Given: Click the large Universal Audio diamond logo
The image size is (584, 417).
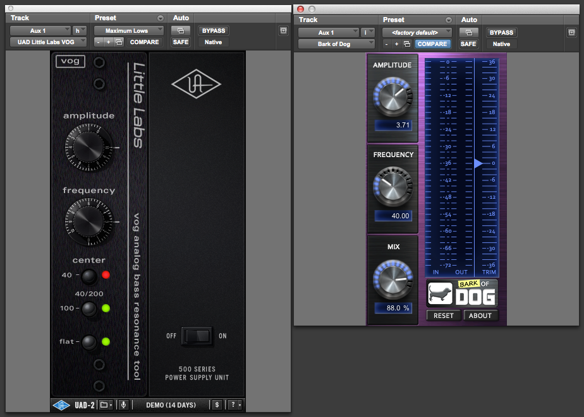Looking at the screenshot, I should click(x=197, y=84).
